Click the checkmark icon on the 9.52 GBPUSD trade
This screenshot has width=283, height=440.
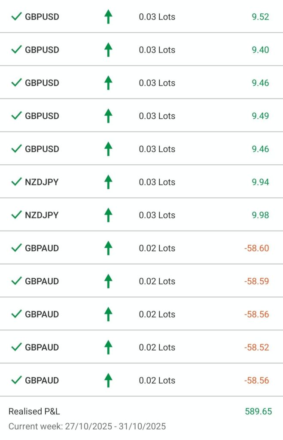pos(16,17)
